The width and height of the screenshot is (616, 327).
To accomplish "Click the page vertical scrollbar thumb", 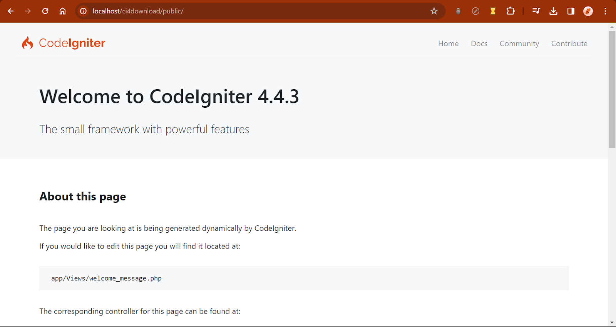I will click(x=612, y=89).
